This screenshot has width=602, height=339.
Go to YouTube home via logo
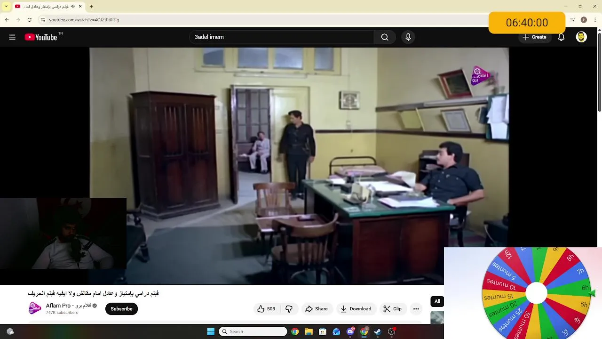[40, 37]
